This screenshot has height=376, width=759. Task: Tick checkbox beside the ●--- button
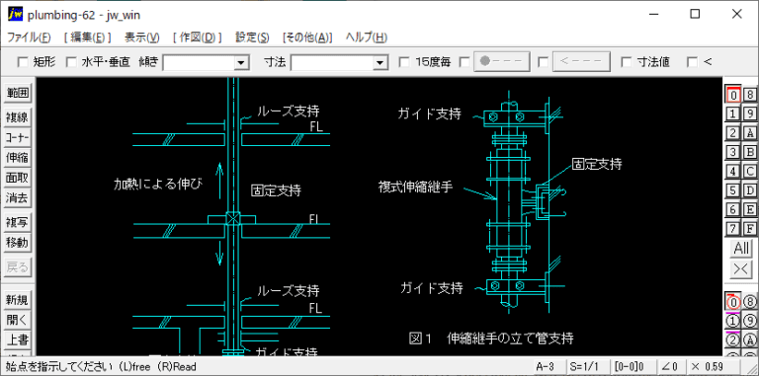(x=464, y=62)
